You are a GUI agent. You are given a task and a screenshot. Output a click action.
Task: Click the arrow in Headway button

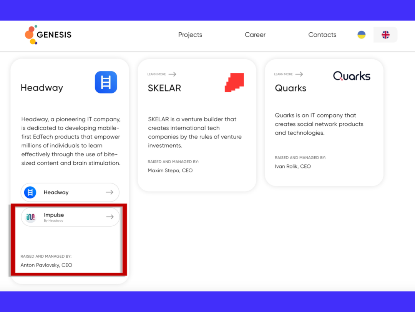pyautogui.click(x=110, y=192)
